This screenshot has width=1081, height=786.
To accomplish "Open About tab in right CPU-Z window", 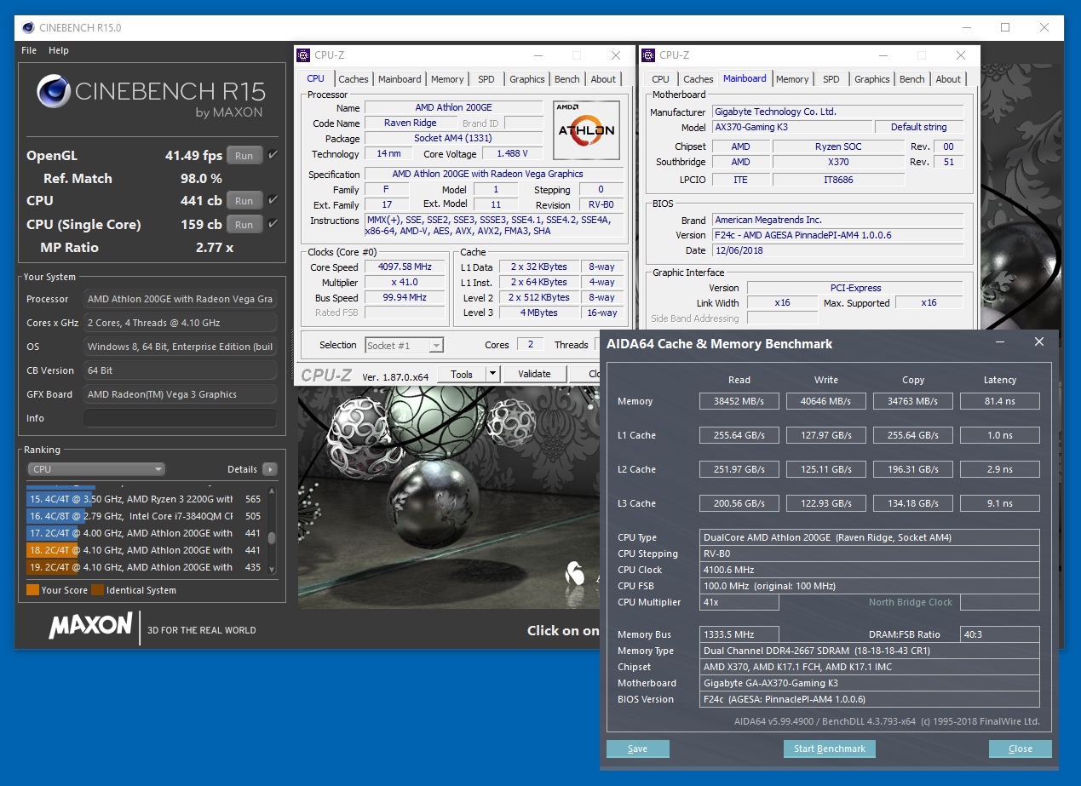I will tap(948, 79).
